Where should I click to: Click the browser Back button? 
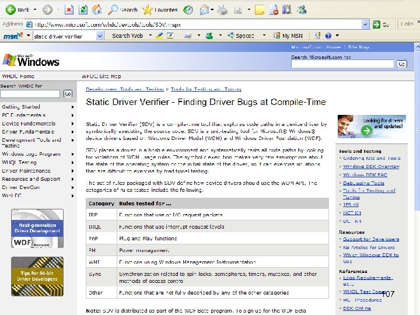(17, 10)
